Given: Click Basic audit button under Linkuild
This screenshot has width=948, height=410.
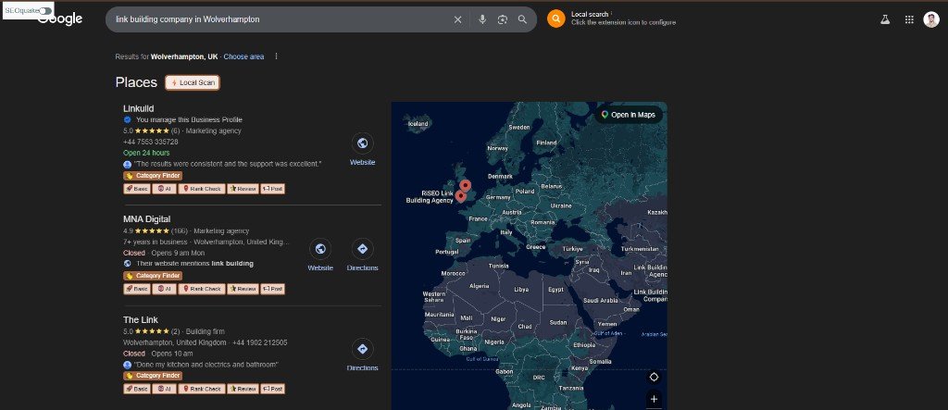Looking at the screenshot, I should (137, 189).
